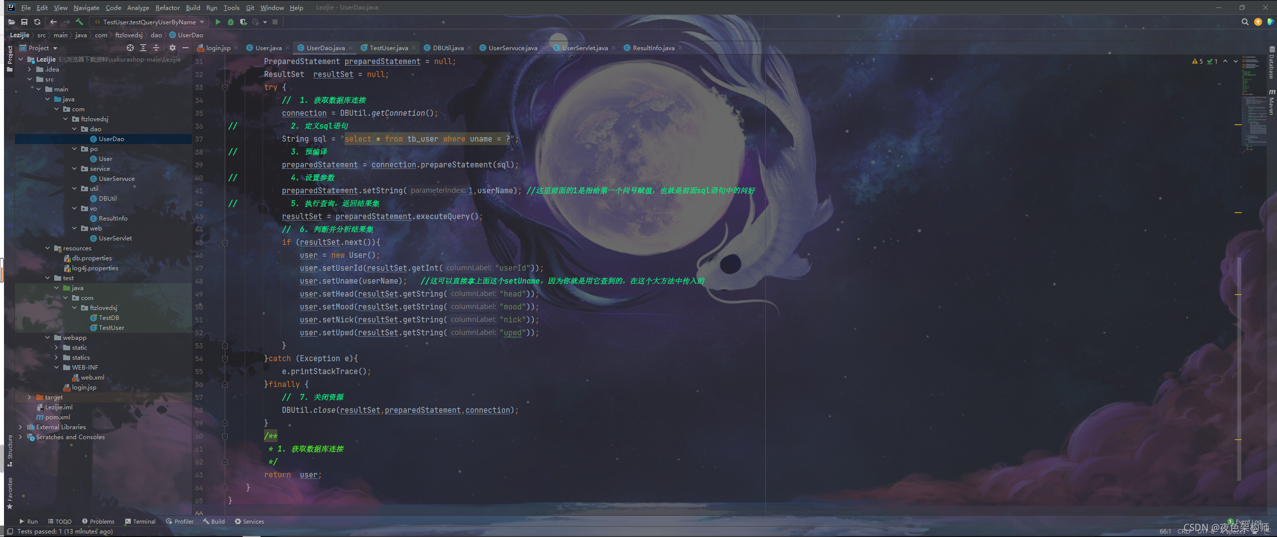
Task: Collapse all in the Project panel
Action: (x=156, y=48)
